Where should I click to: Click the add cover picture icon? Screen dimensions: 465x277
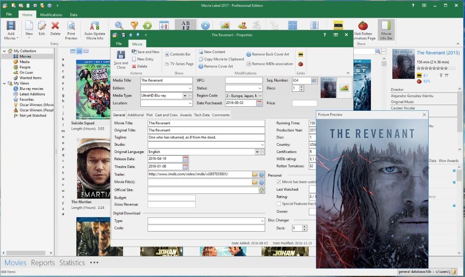pyautogui.click(x=344, y=88)
